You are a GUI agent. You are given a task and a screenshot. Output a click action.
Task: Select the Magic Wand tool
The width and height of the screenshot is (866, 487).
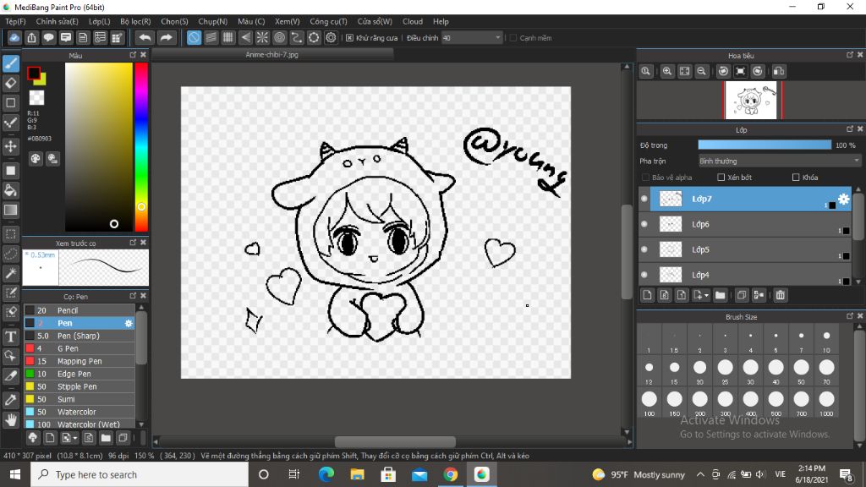(x=11, y=273)
